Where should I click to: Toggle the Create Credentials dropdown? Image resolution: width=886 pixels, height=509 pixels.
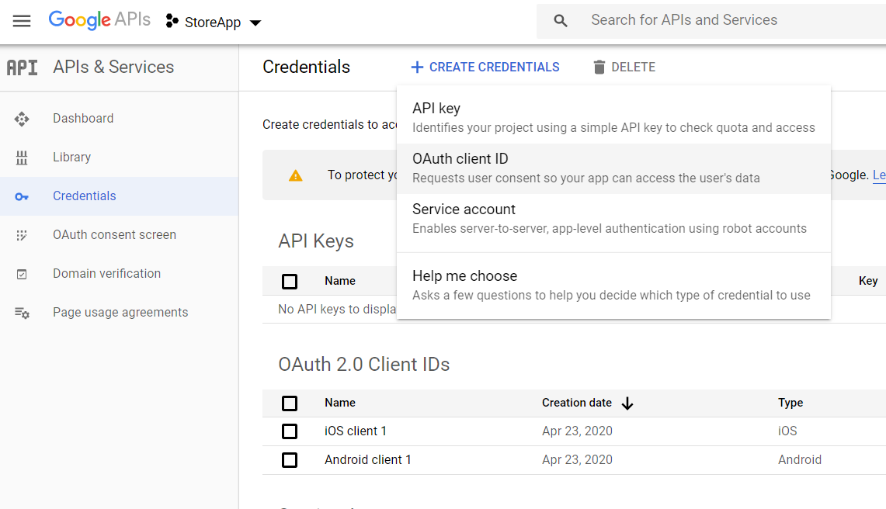[485, 68]
